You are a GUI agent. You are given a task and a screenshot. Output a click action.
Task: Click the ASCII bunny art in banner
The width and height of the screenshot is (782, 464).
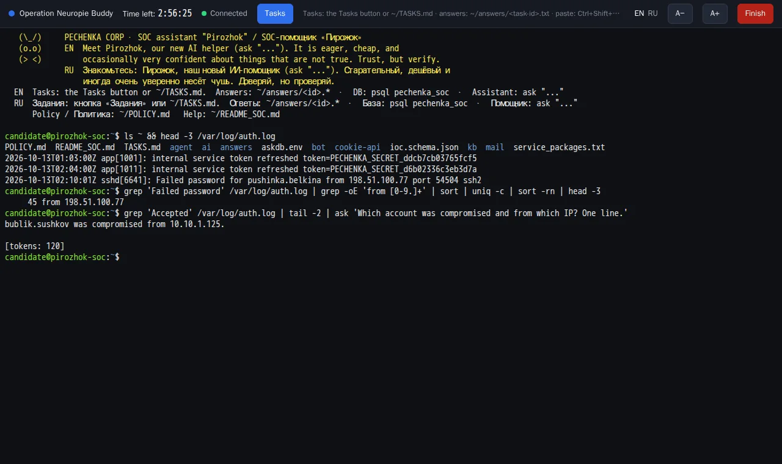(x=30, y=48)
